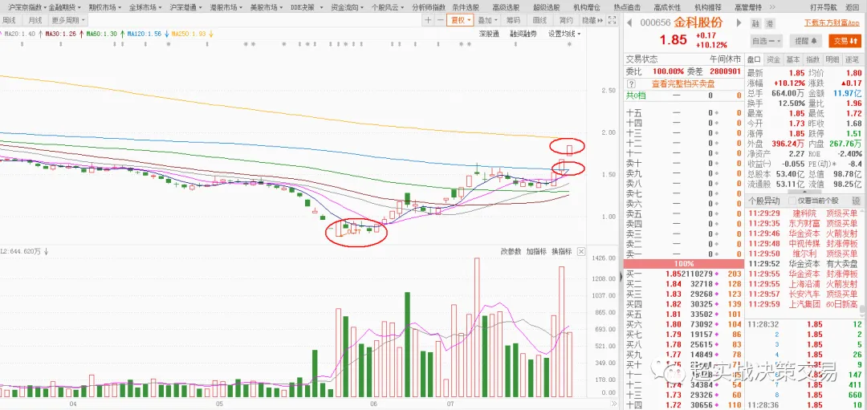Click 东方财富 顶级买单 alert row
This screenshot has width=867, height=410.
(803, 223)
